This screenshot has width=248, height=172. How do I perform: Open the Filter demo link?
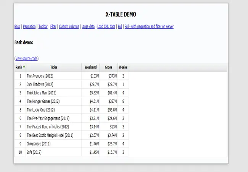pos(53,26)
